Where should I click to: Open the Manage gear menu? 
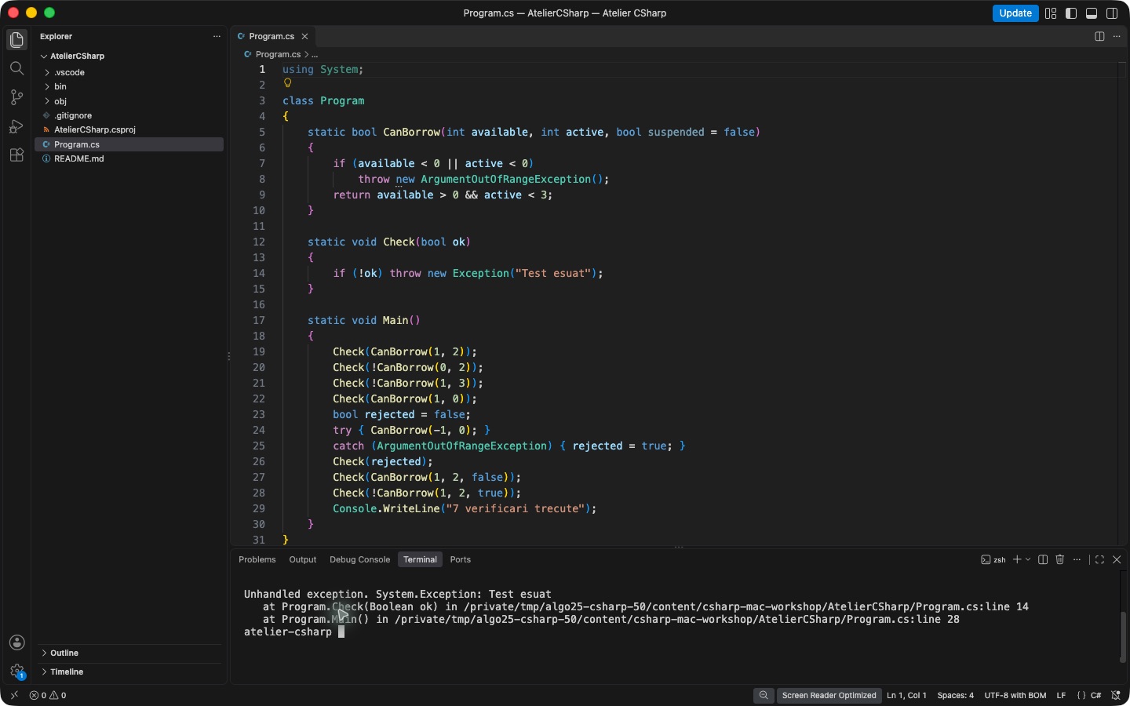coord(16,671)
